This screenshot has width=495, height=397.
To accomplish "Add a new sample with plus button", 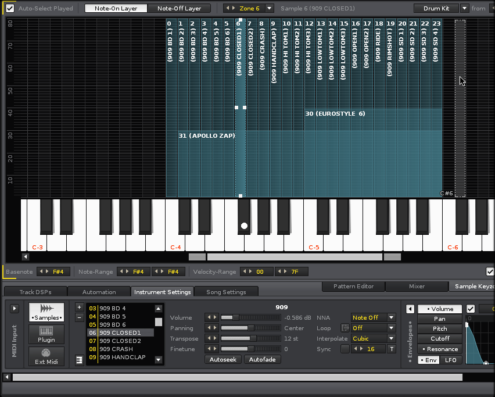I will [80, 307].
